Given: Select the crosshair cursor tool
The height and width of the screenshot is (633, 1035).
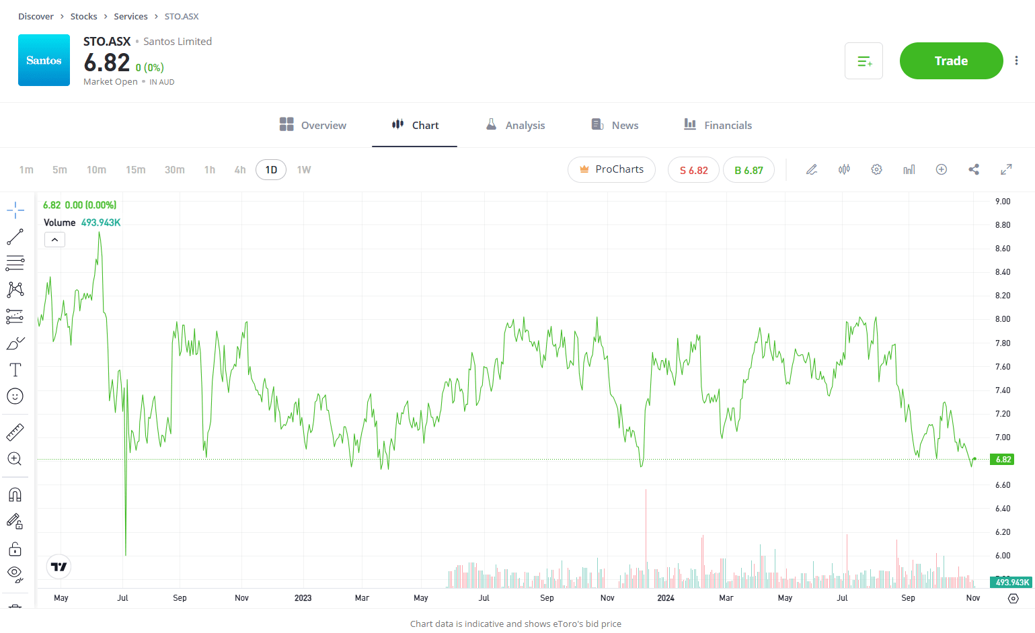Looking at the screenshot, I should [x=15, y=210].
